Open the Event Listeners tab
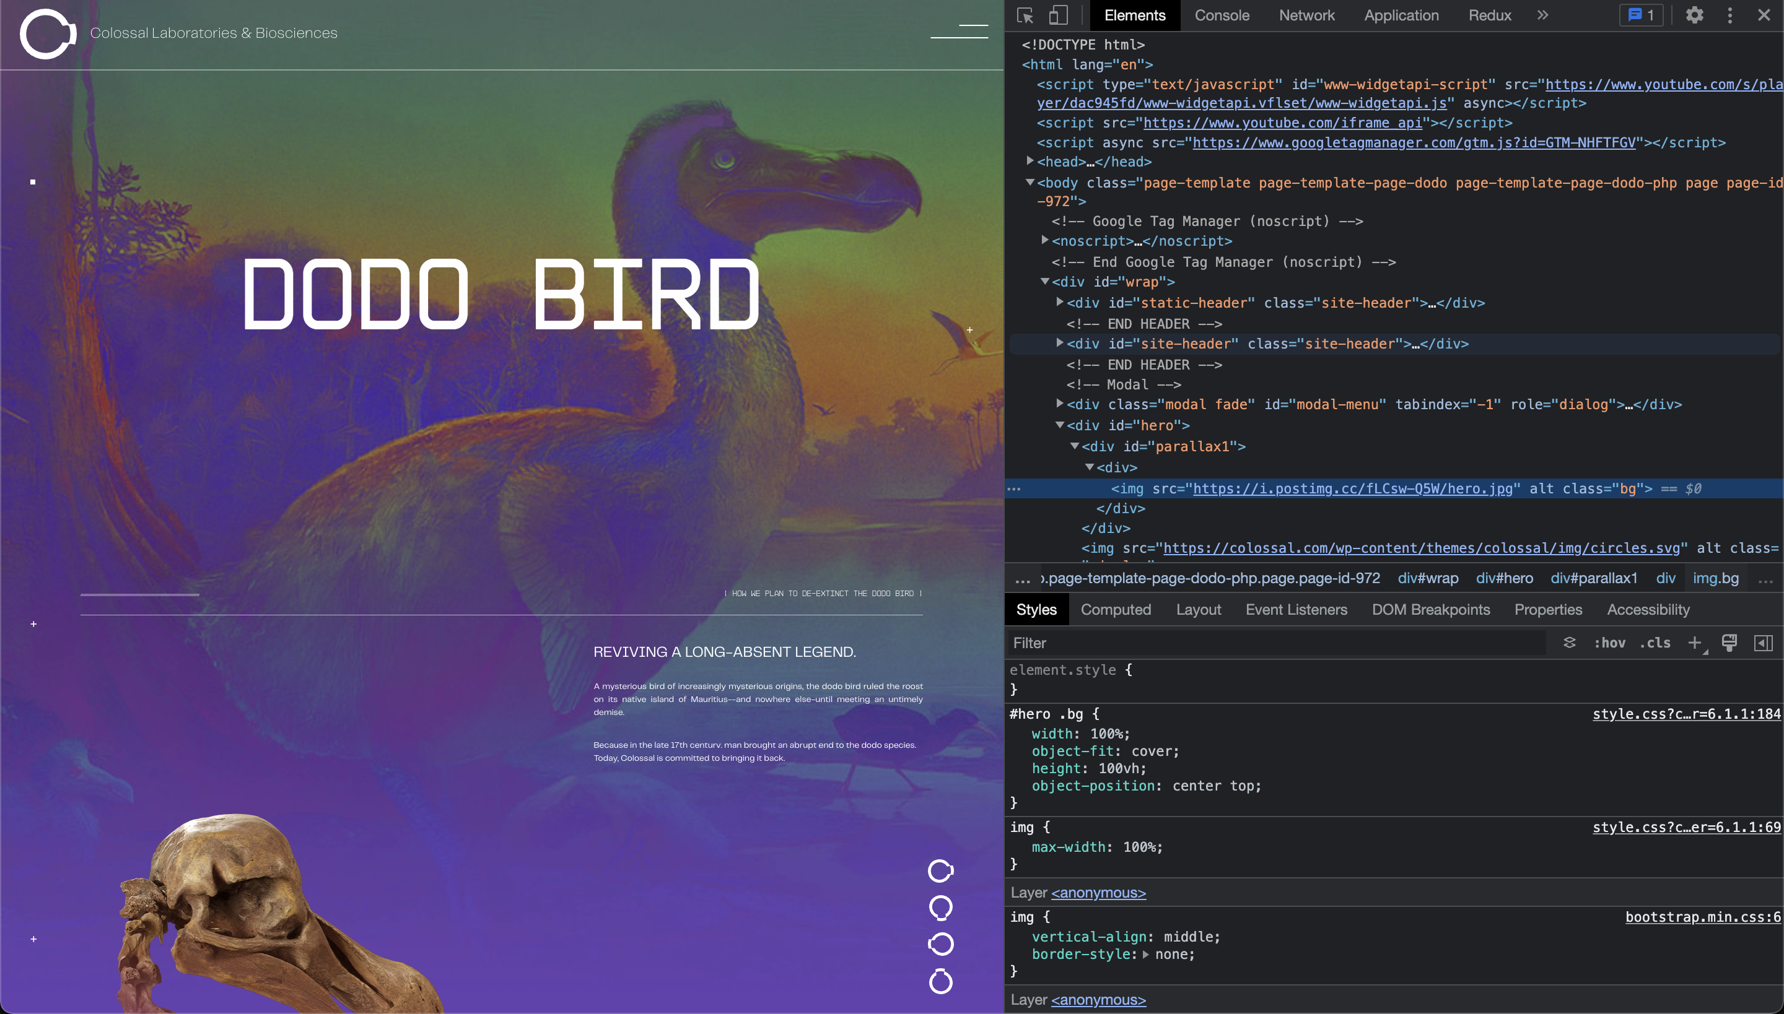1784x1014 pixels. point(1296,609)
